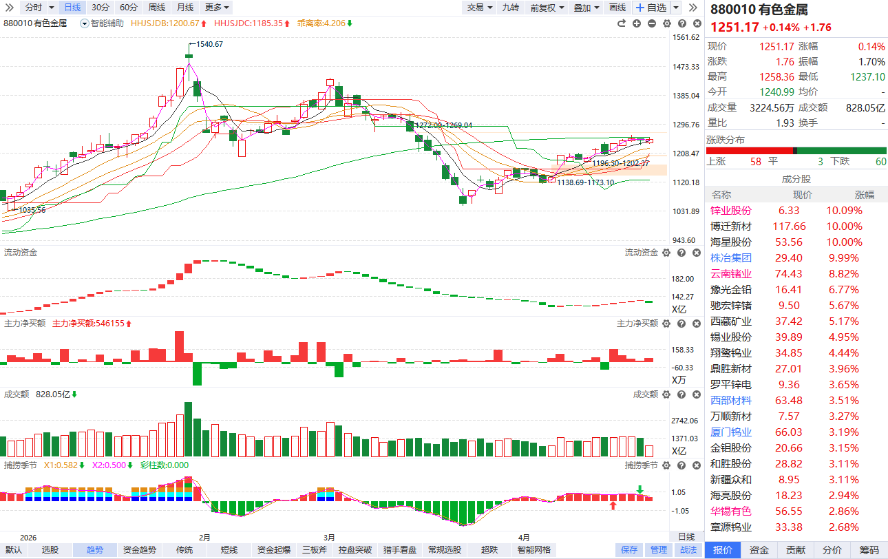Image resolution: width=888 pixels, height=559 pixels.
Task: Select the 日线 daily period
Action: click(72, 8)
